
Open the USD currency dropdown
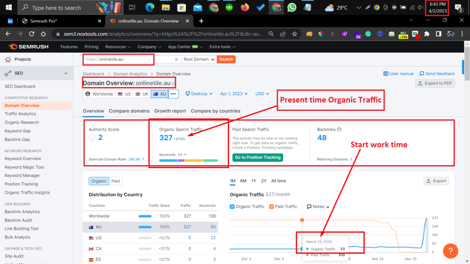click(262, 93)
